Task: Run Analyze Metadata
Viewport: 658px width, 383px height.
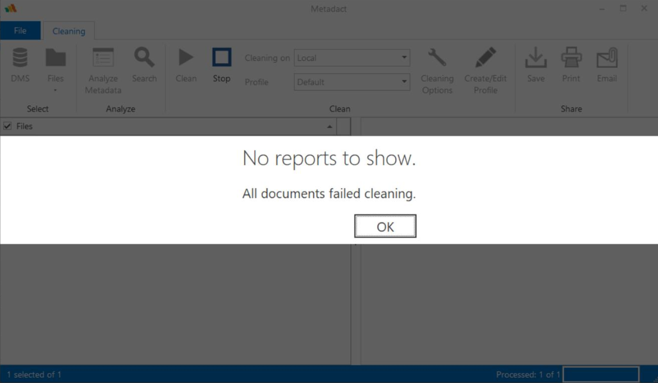Action: click(103, 71)
